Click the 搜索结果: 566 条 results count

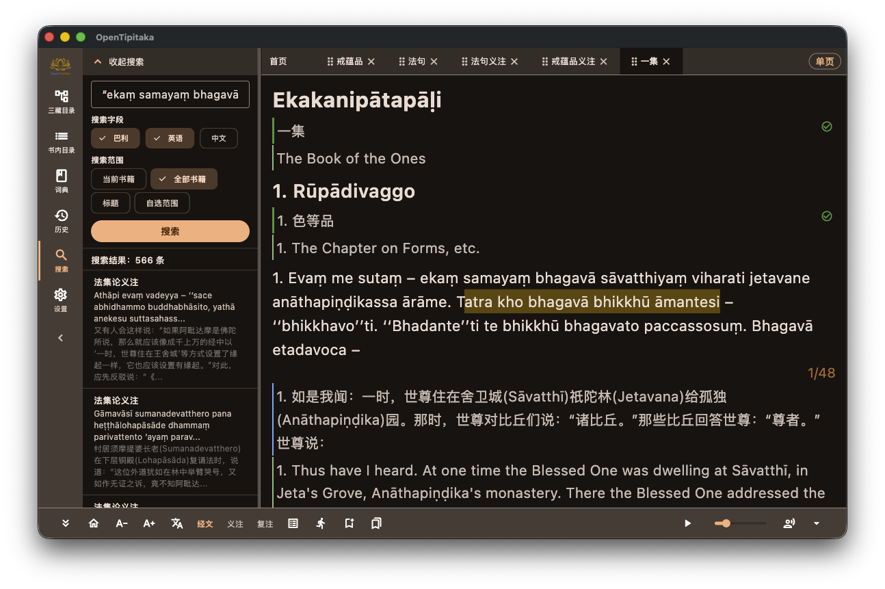coord(128,261)
